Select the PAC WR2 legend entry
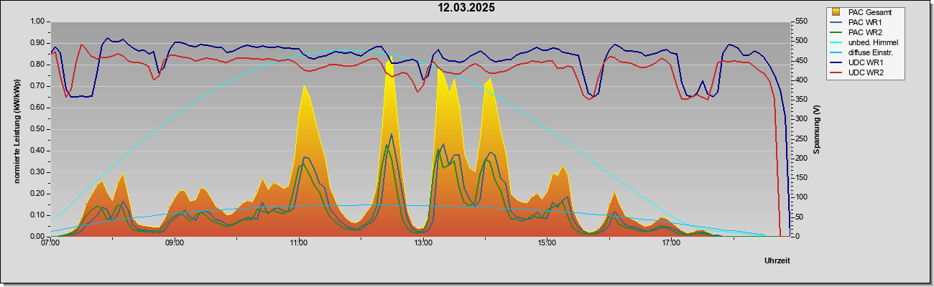Screen dimensions: 934x287 tap(864, 32)
